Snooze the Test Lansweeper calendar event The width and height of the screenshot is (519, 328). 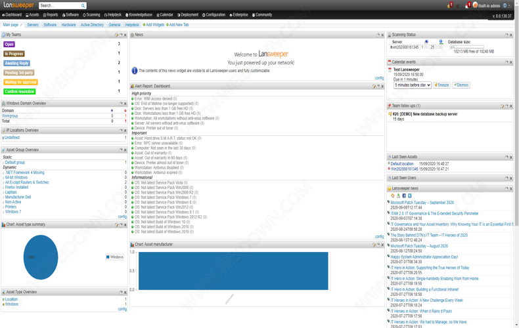pos(442,85)
